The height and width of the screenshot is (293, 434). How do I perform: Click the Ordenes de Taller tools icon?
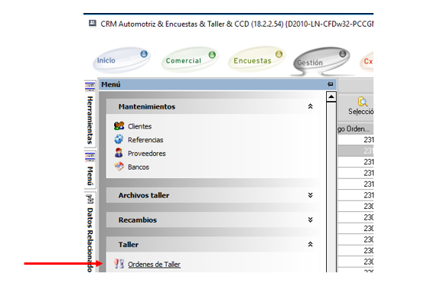119,264
